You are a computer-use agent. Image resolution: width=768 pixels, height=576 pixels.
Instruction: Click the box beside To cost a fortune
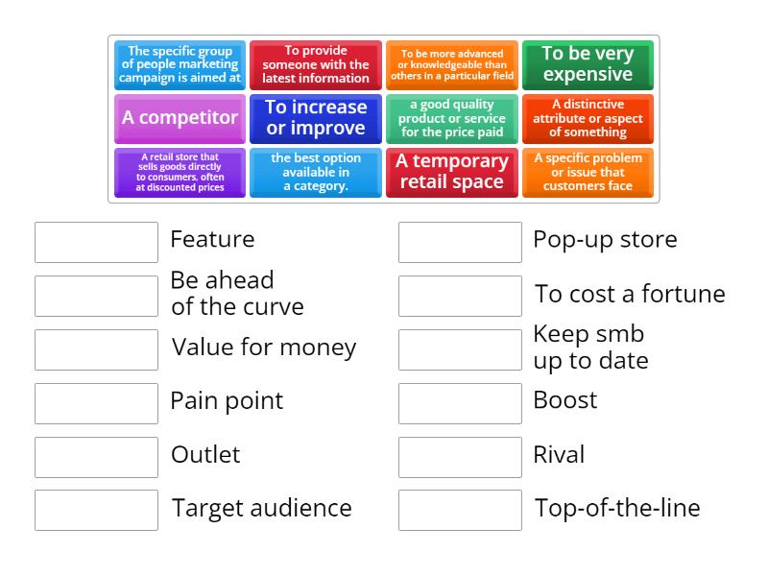point(460,296)
